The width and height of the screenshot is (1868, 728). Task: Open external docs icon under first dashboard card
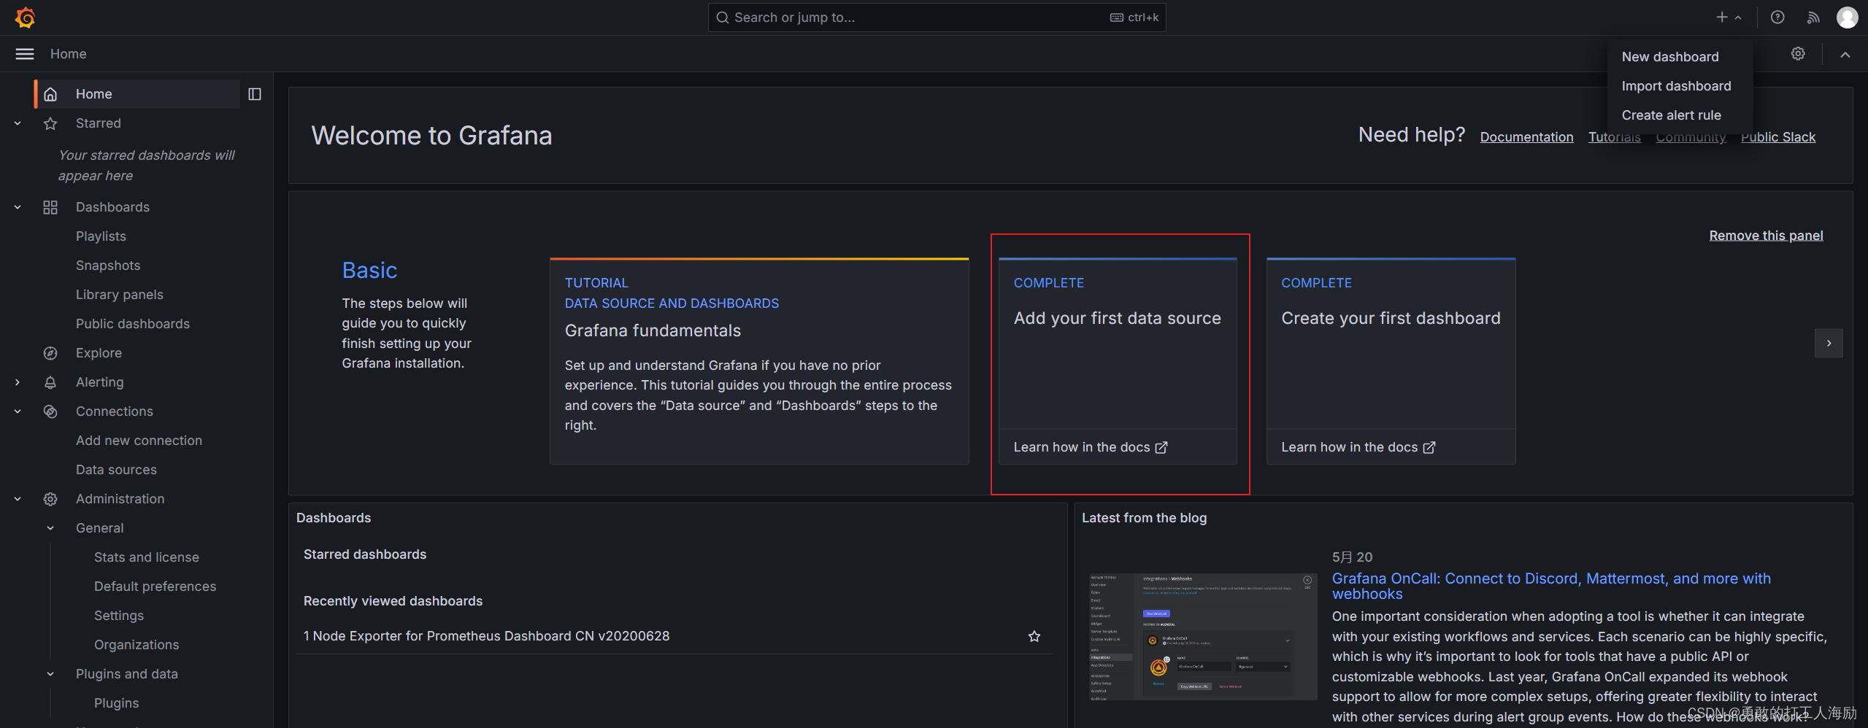1429,447
